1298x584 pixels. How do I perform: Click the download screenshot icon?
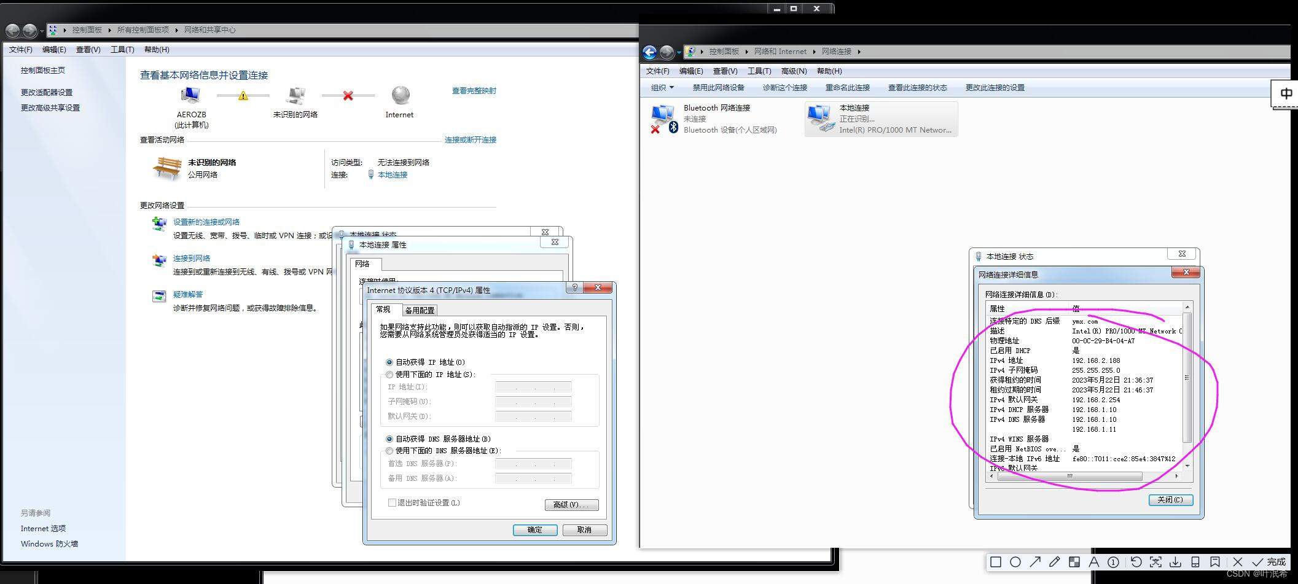coord(1176,562)
